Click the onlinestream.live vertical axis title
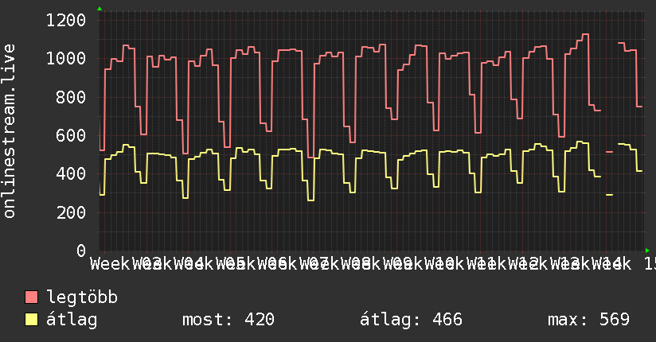 coord(10,142)
